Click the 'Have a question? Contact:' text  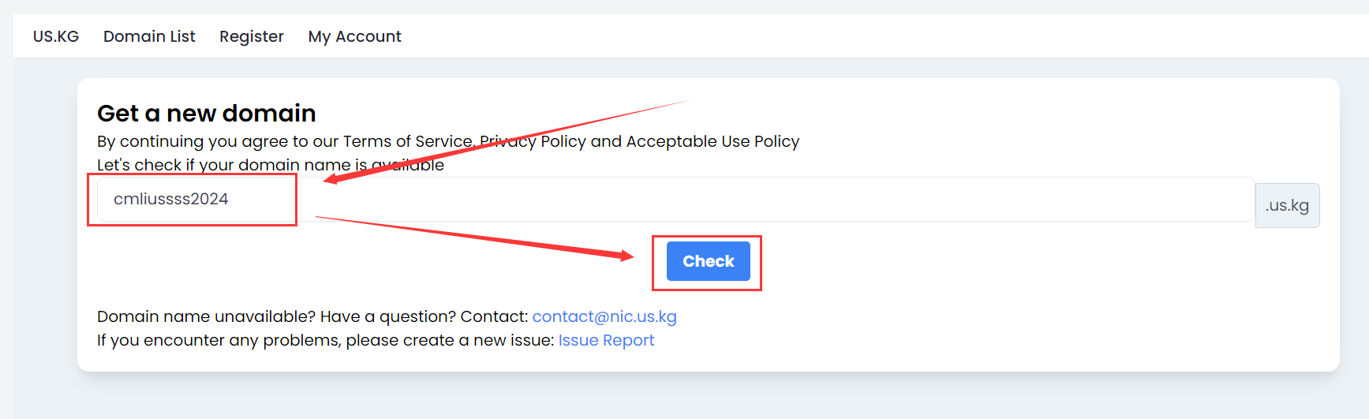point(424,316)
